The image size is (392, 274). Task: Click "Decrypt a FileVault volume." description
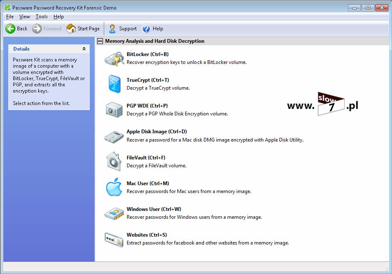(157, 166)
